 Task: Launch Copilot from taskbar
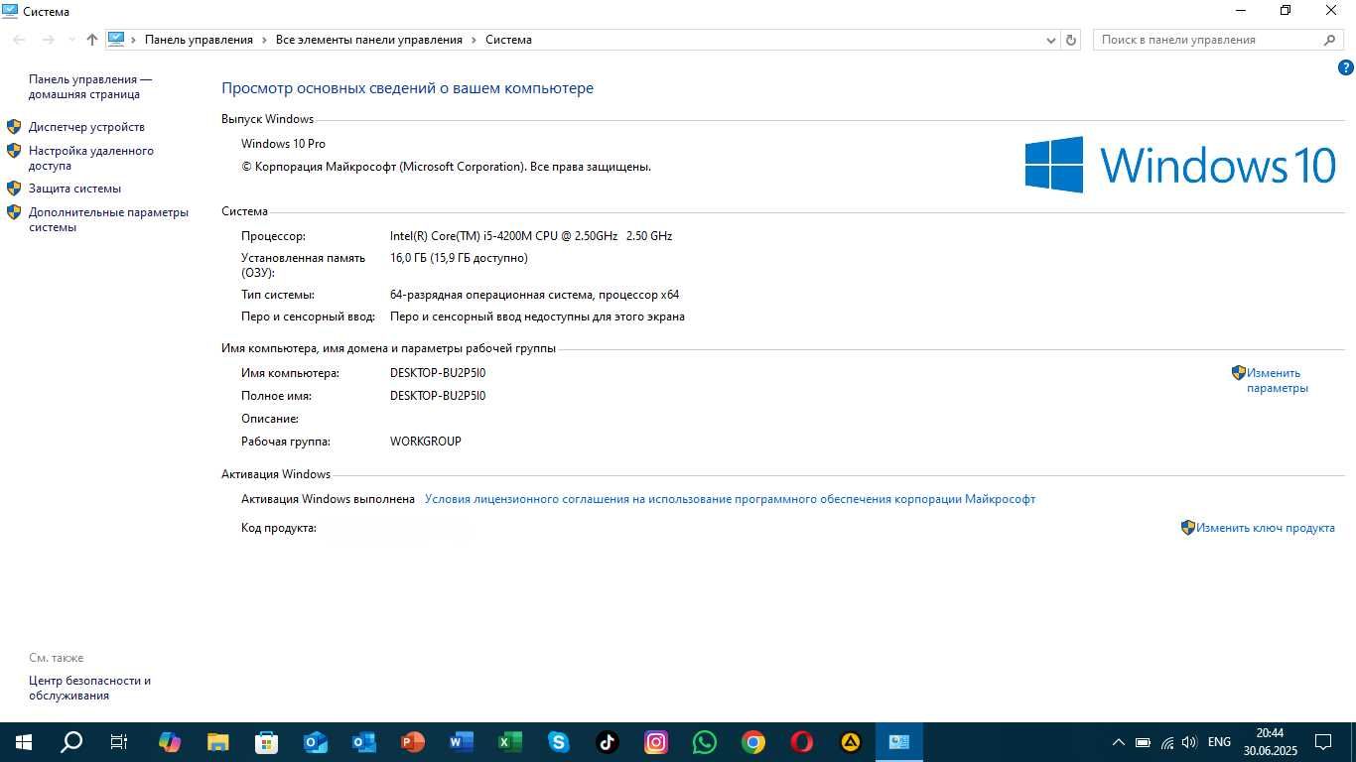tap(170, 742)
